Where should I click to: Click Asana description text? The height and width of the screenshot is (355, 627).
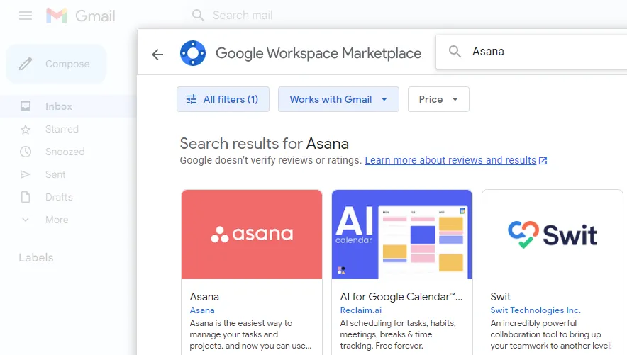click(x=250, y=334)
